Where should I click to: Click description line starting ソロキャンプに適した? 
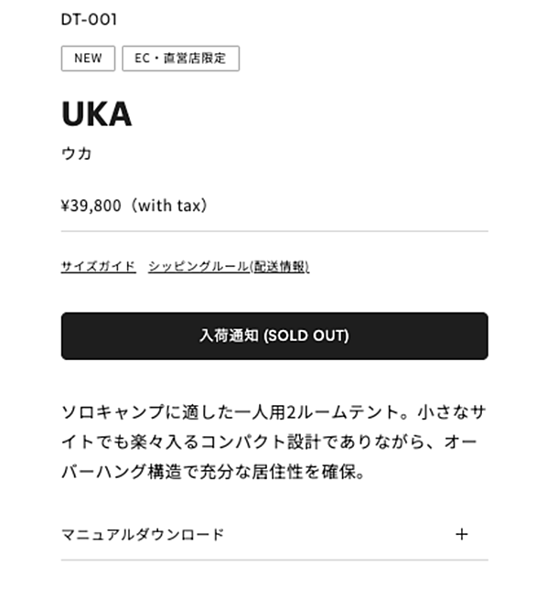(x=273, y=411)
